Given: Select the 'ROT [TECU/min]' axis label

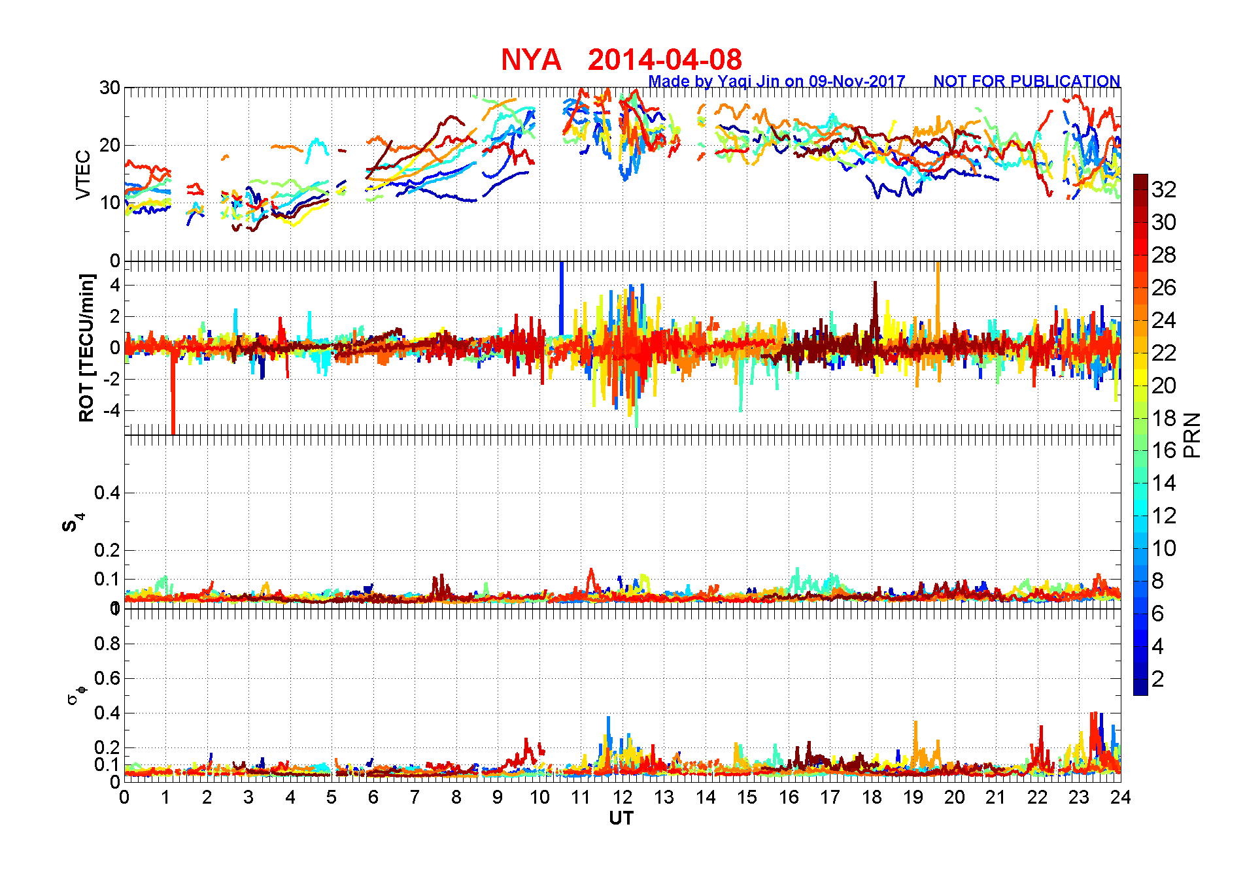Looking at the screenshot, I should click(x=86, y=348).
